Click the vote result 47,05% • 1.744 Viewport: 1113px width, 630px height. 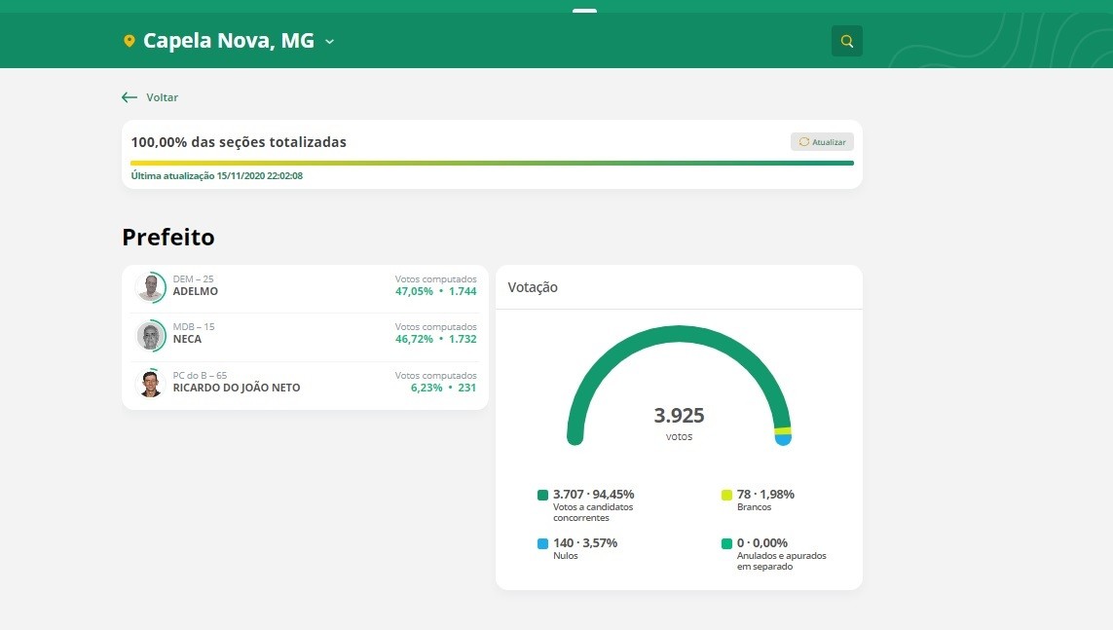(x=436, y=291)
